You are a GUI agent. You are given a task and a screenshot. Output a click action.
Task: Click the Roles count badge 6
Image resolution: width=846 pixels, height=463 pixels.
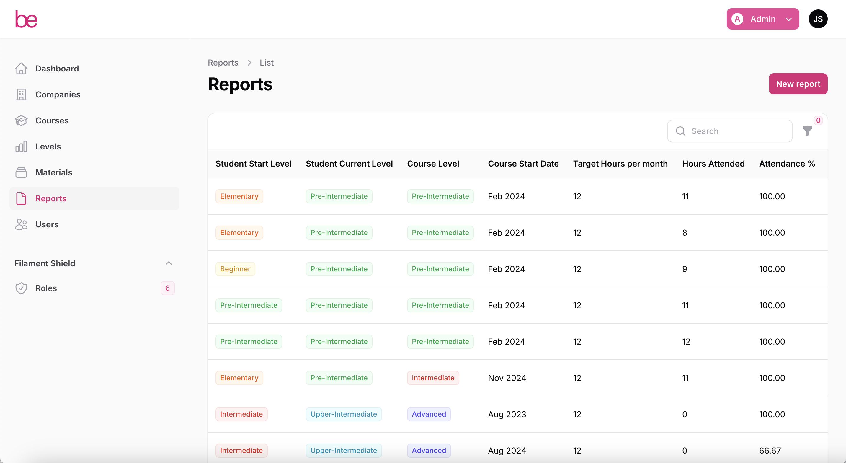[167, 288]
